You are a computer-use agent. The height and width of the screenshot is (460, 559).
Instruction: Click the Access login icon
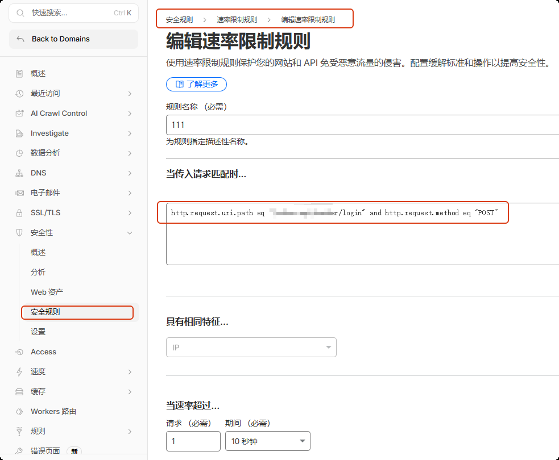click(19, 352)
